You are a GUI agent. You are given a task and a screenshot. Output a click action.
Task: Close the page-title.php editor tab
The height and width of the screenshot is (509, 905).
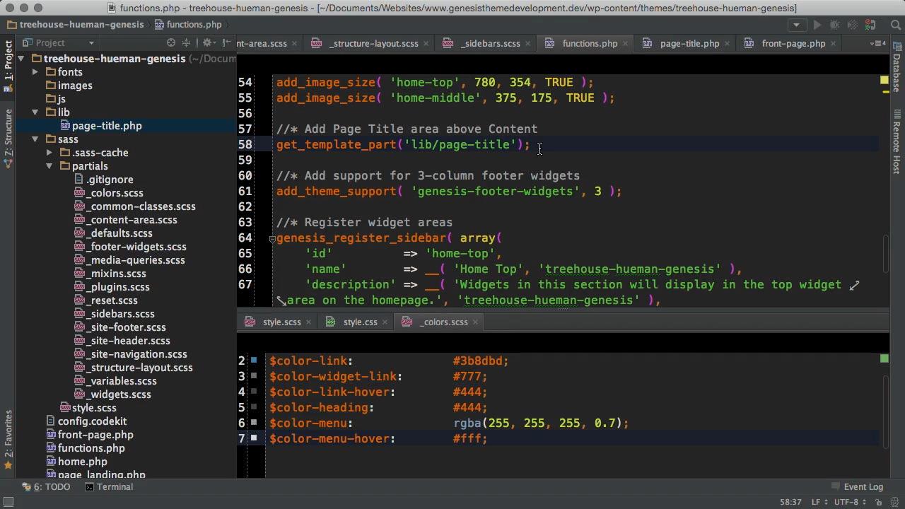click(x=728, y=43)
